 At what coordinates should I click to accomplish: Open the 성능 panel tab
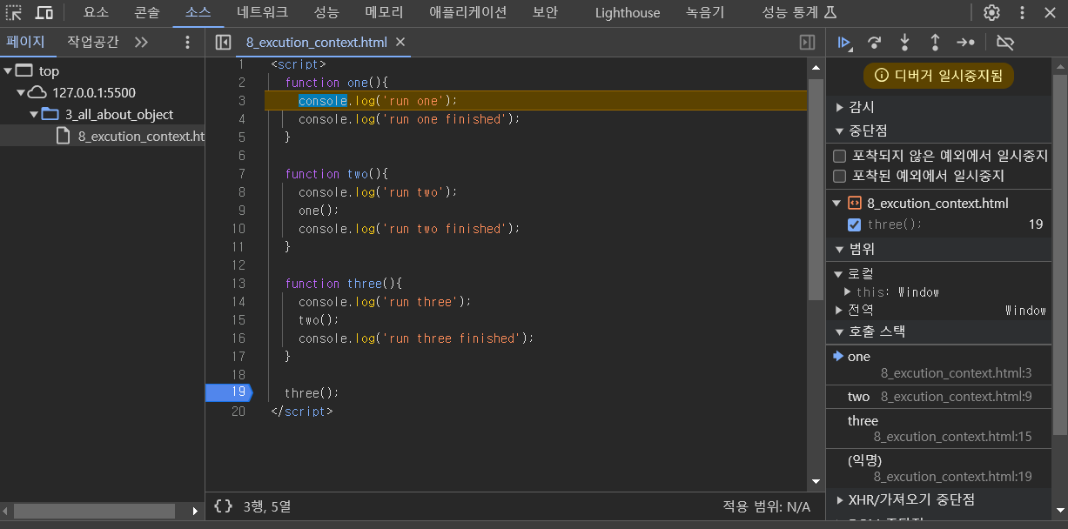tap(326, 13)
